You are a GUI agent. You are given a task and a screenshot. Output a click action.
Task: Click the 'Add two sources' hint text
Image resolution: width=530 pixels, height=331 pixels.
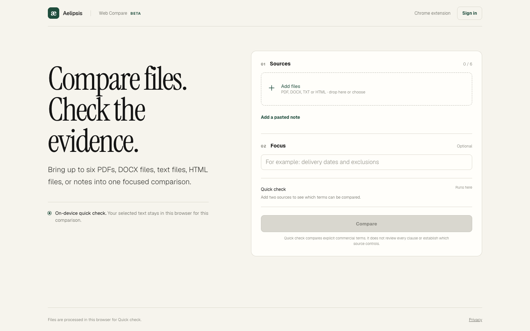click(311, 197)
